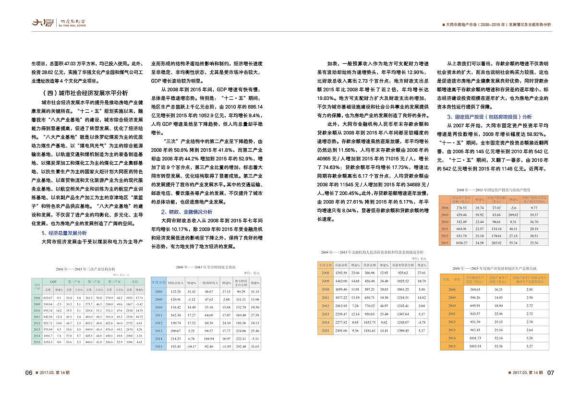Click cell 2491.06 in deposit table
This screenshot has width=580, height=396.
click(x=341, y=331)
